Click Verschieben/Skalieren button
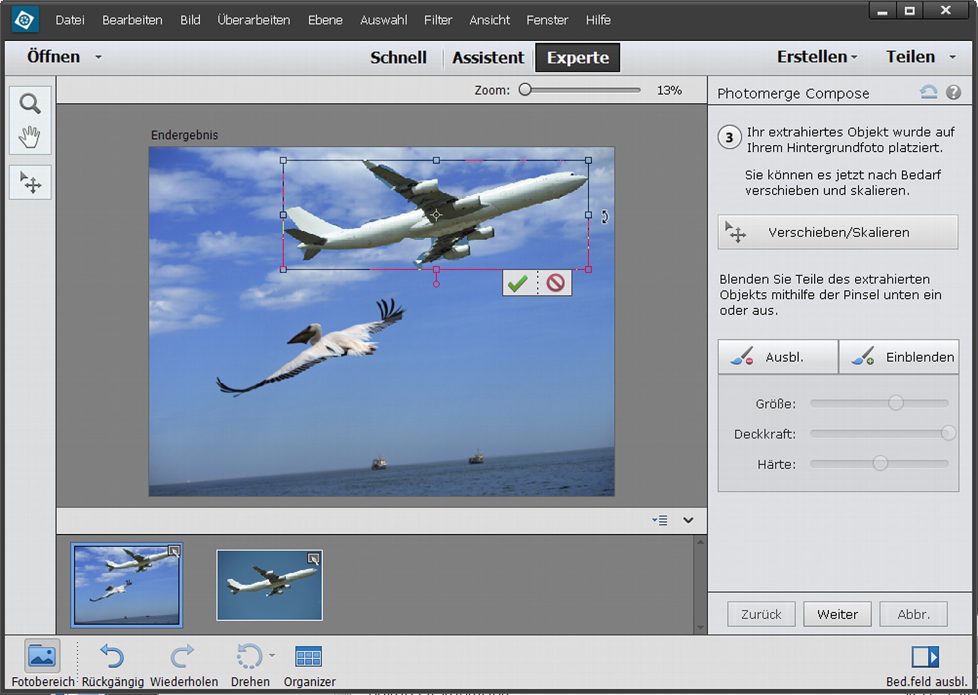The width and height of the screenshot is (978, 695). click(x=838, y=232)
